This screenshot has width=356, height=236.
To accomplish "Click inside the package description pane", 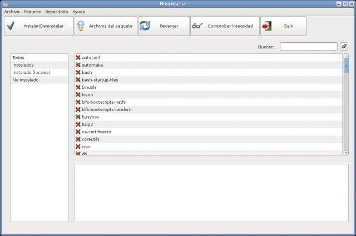I will [211, 193].
